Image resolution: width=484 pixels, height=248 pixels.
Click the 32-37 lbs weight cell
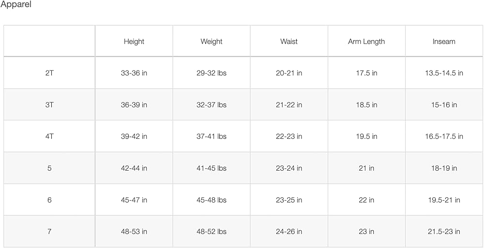tap(212, 105)
